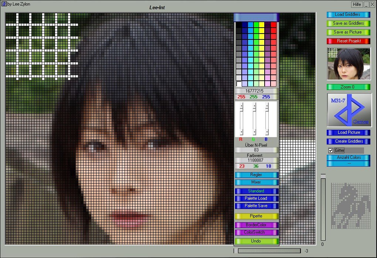Click the red R channel slider
This screenshot has width=377, height=258.
pyautogui.click(x=241, y=119)
